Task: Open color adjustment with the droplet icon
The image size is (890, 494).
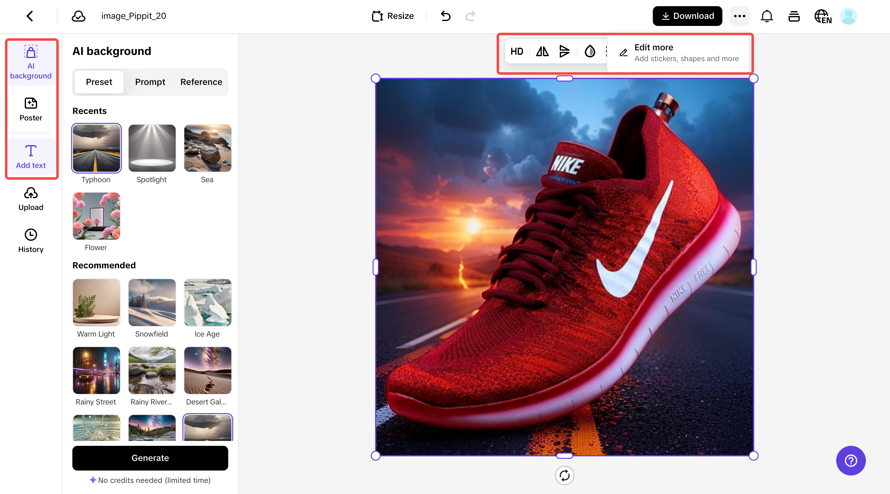Action: (589, 51)
